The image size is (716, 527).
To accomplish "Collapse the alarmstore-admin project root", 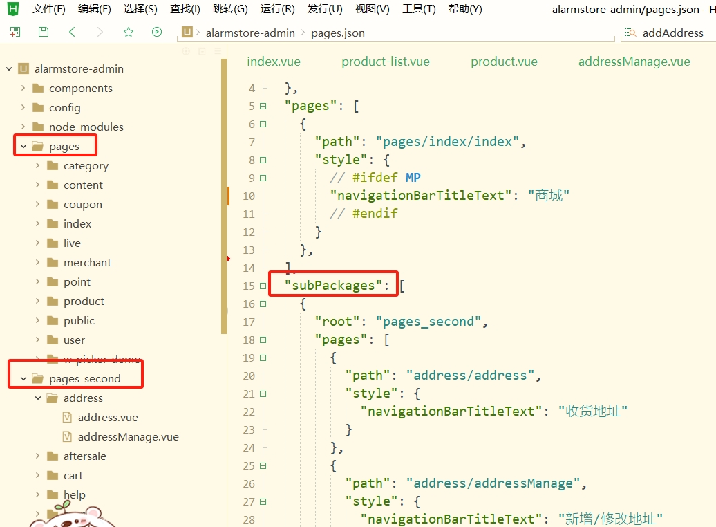I will pyautogui.click(x=9, y=68).
